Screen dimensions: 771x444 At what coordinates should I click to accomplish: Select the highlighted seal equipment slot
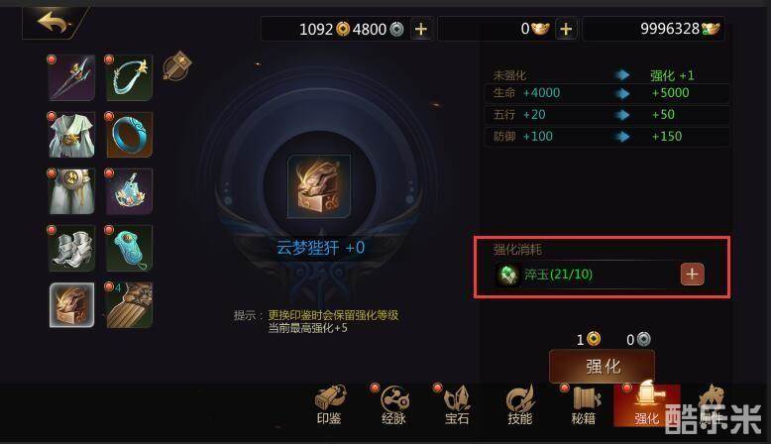point(71,305)
